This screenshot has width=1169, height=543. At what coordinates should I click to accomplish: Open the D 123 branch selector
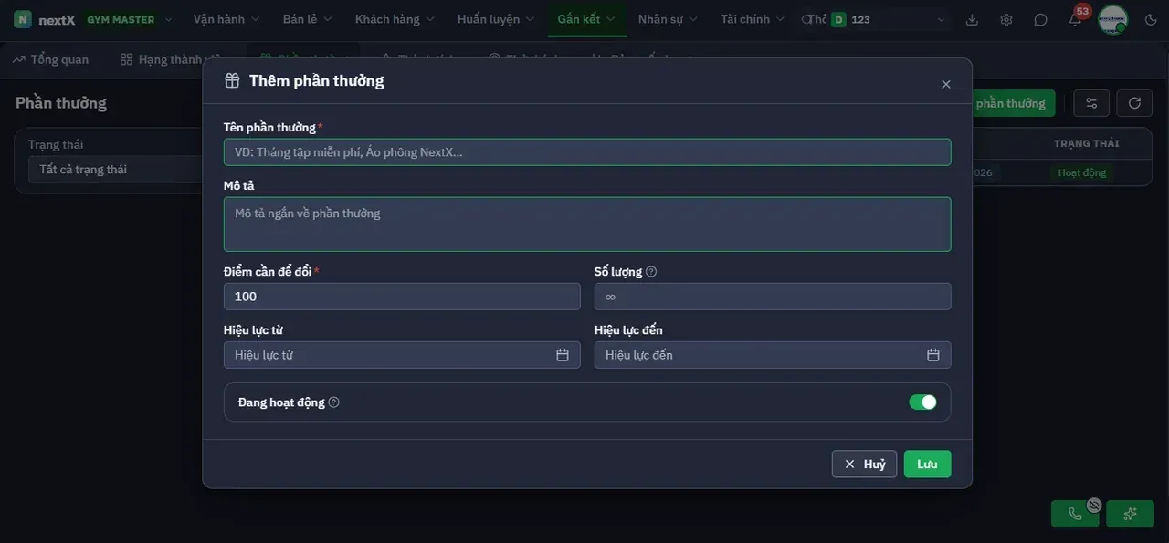pos(888,19)
